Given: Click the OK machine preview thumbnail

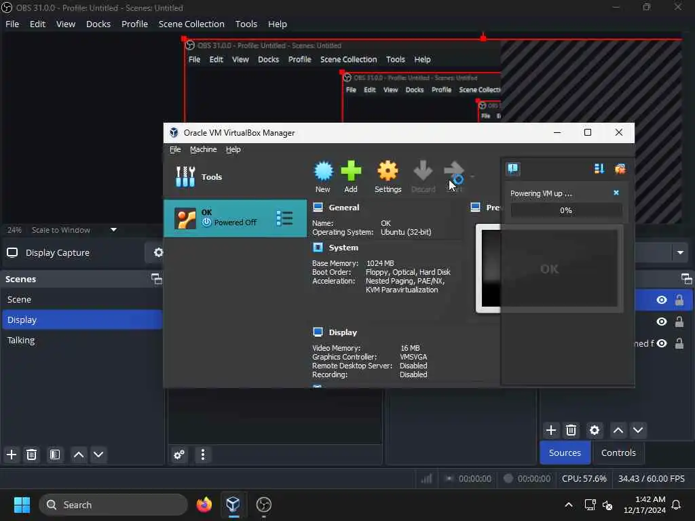Looking at the screenshot, I should tap(550, 269).
